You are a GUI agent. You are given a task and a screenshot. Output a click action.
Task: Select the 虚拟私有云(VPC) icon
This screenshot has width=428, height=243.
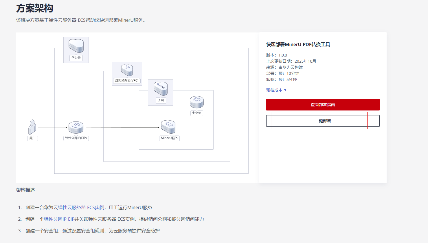pyautogui.click(x=127, y=70)
